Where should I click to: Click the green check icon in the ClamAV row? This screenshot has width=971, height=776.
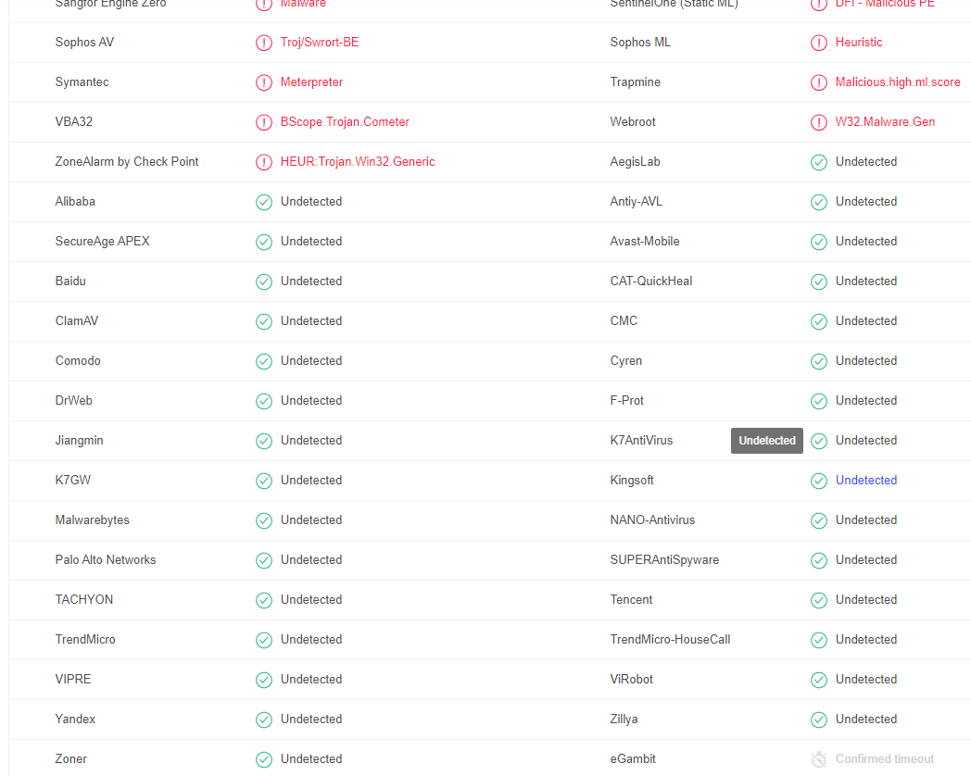coord(264,321)
